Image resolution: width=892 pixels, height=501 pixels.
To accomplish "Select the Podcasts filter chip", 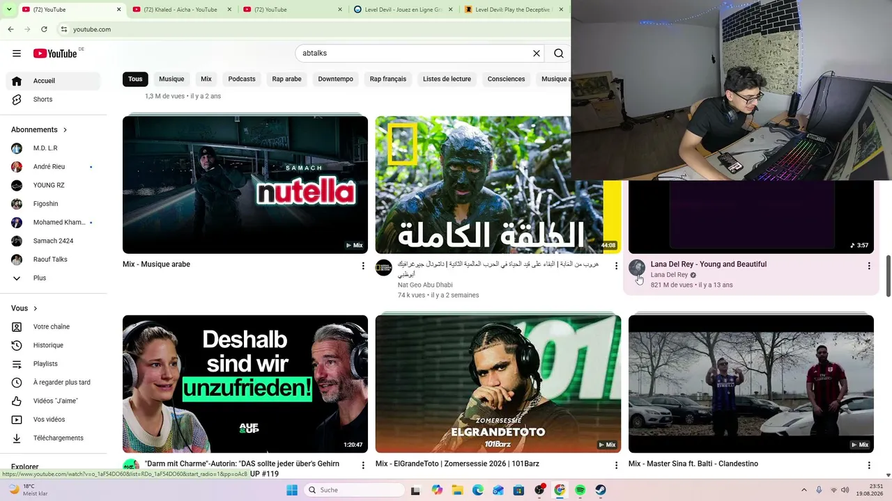I will [242, 79].
